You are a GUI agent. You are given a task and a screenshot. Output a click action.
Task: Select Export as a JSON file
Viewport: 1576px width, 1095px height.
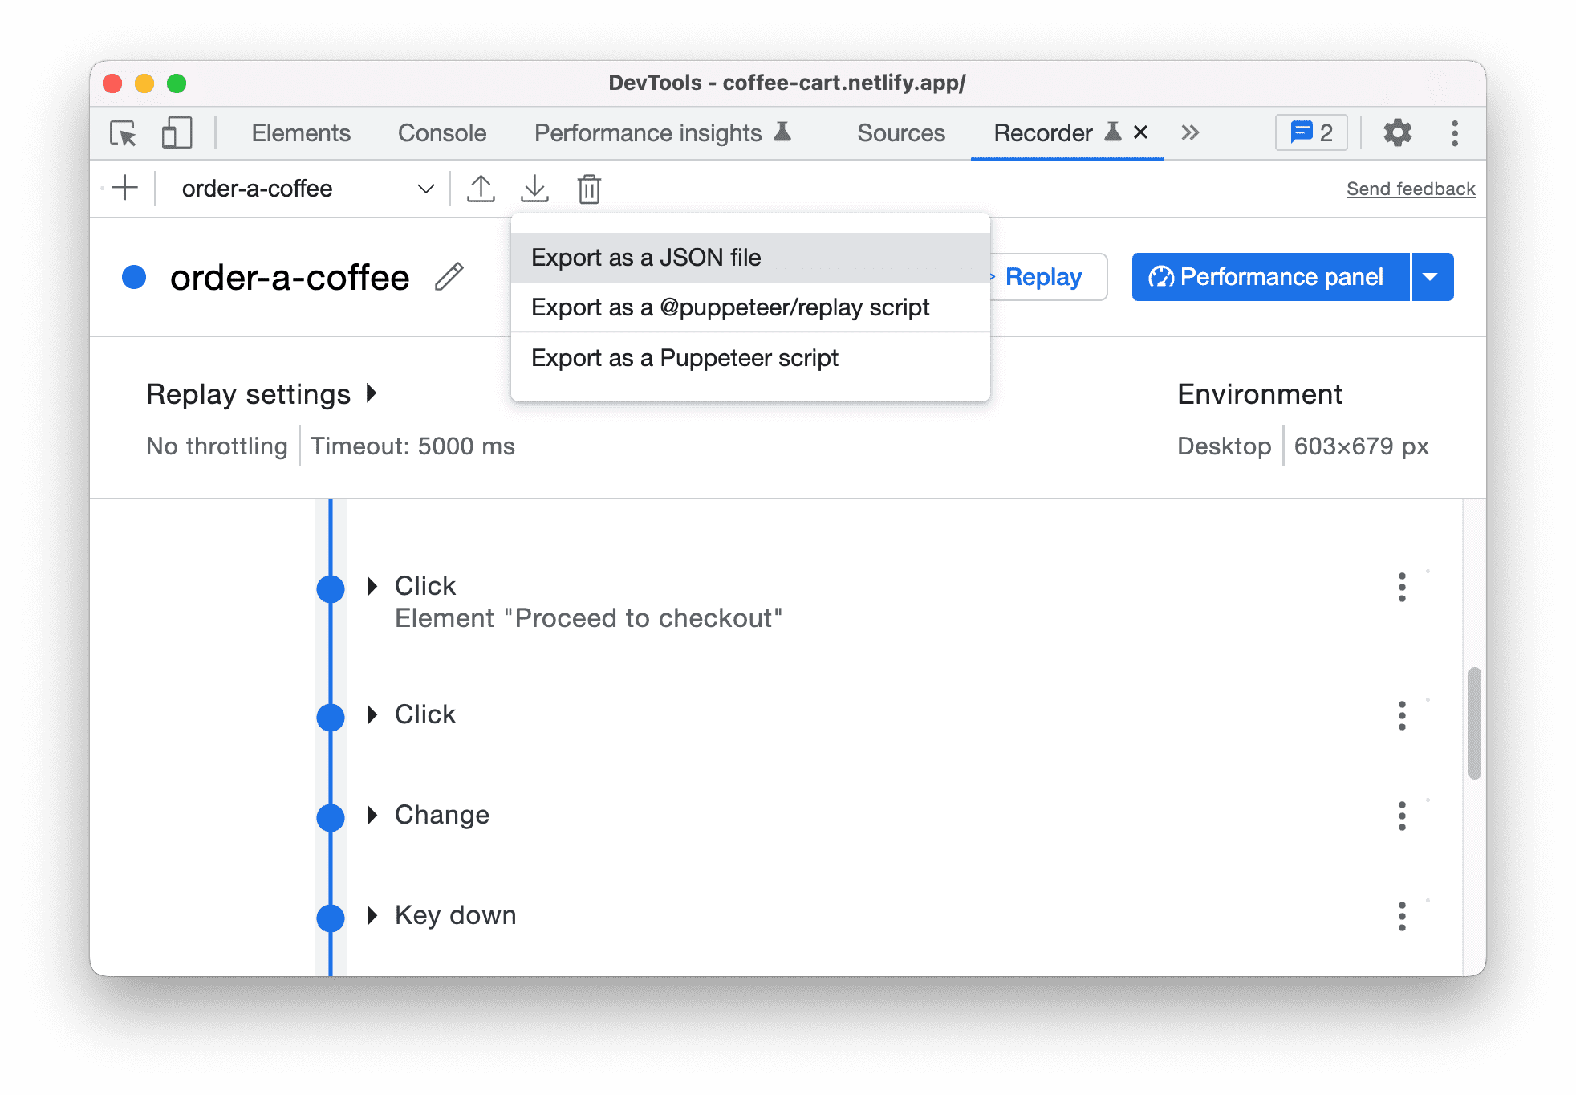(644, 258)
